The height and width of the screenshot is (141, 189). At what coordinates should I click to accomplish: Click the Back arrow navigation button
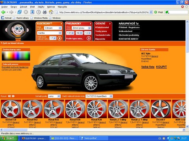(x=3, y=12)
